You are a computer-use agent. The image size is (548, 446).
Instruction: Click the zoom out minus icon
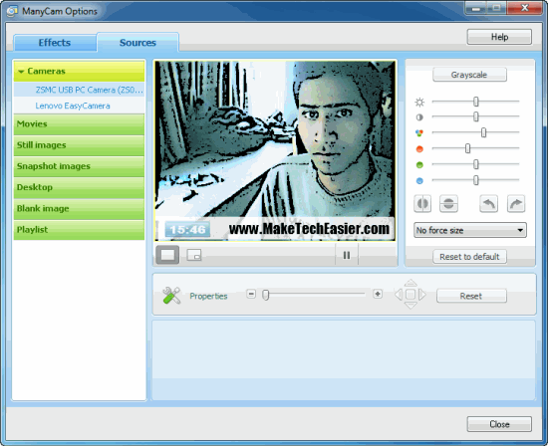tap(251, 294)
